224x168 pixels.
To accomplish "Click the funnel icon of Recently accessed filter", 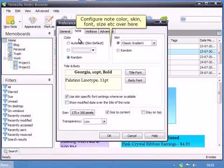I will click(5, 125).
